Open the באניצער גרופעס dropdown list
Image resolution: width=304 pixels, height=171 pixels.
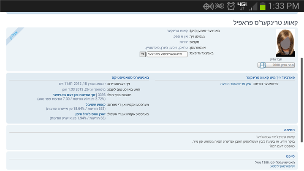167,54
